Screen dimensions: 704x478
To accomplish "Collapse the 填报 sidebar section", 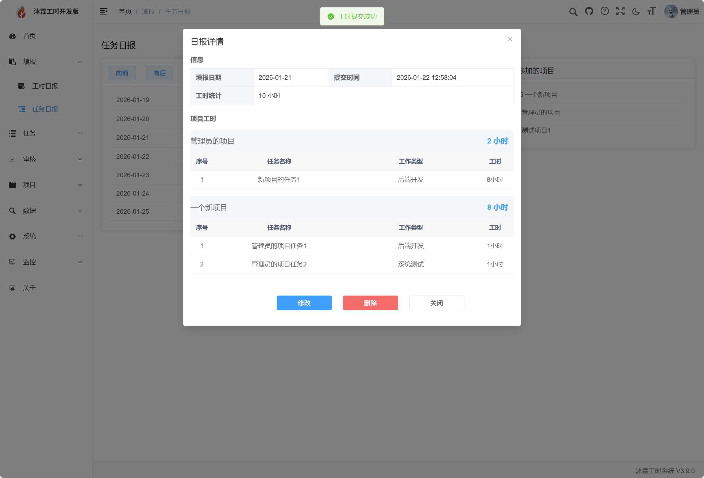I will 44,61.
